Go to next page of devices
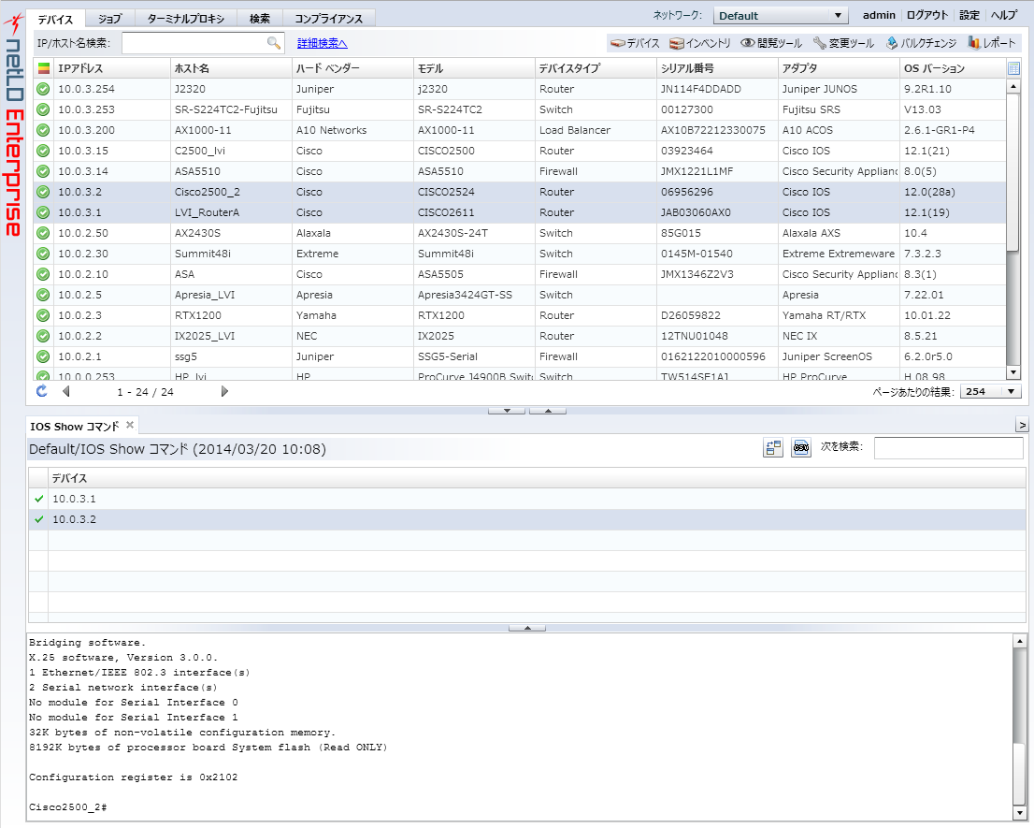 [x=224, y=391]
